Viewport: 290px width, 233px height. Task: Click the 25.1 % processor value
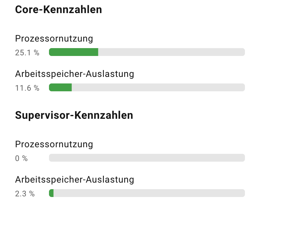[x=27, y=53]
